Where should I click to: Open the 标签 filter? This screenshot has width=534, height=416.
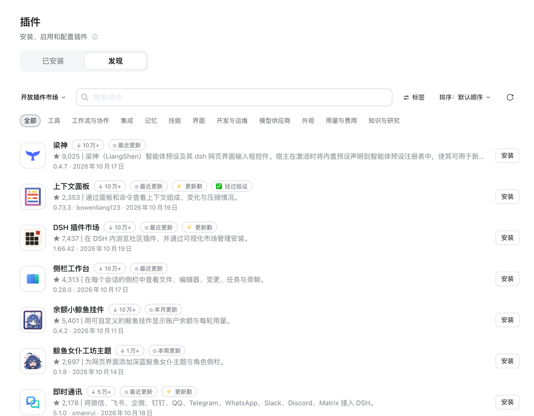414,97
